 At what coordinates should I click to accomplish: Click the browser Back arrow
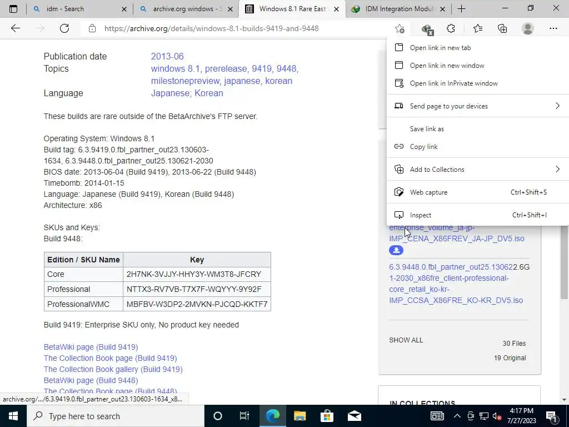point(15,28)
